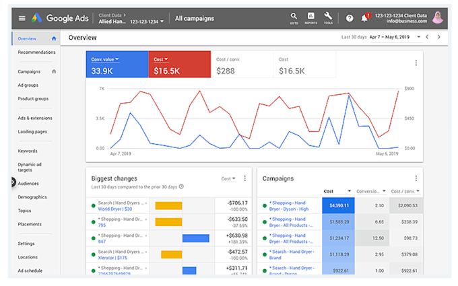
Task: Open the Cost dropdown in Biggest changes
Action: 228,178
